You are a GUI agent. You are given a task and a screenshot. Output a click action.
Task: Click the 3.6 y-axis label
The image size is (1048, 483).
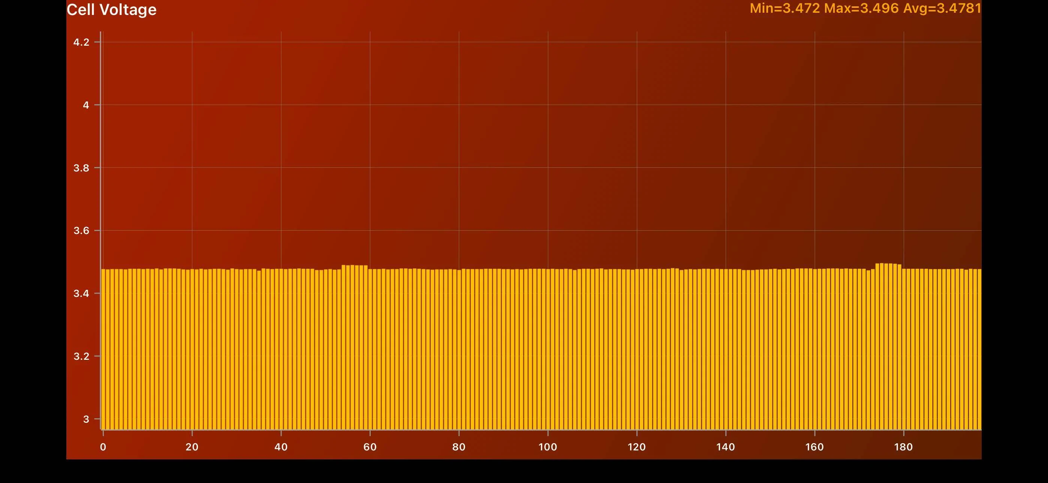click(x=81, y=231)
